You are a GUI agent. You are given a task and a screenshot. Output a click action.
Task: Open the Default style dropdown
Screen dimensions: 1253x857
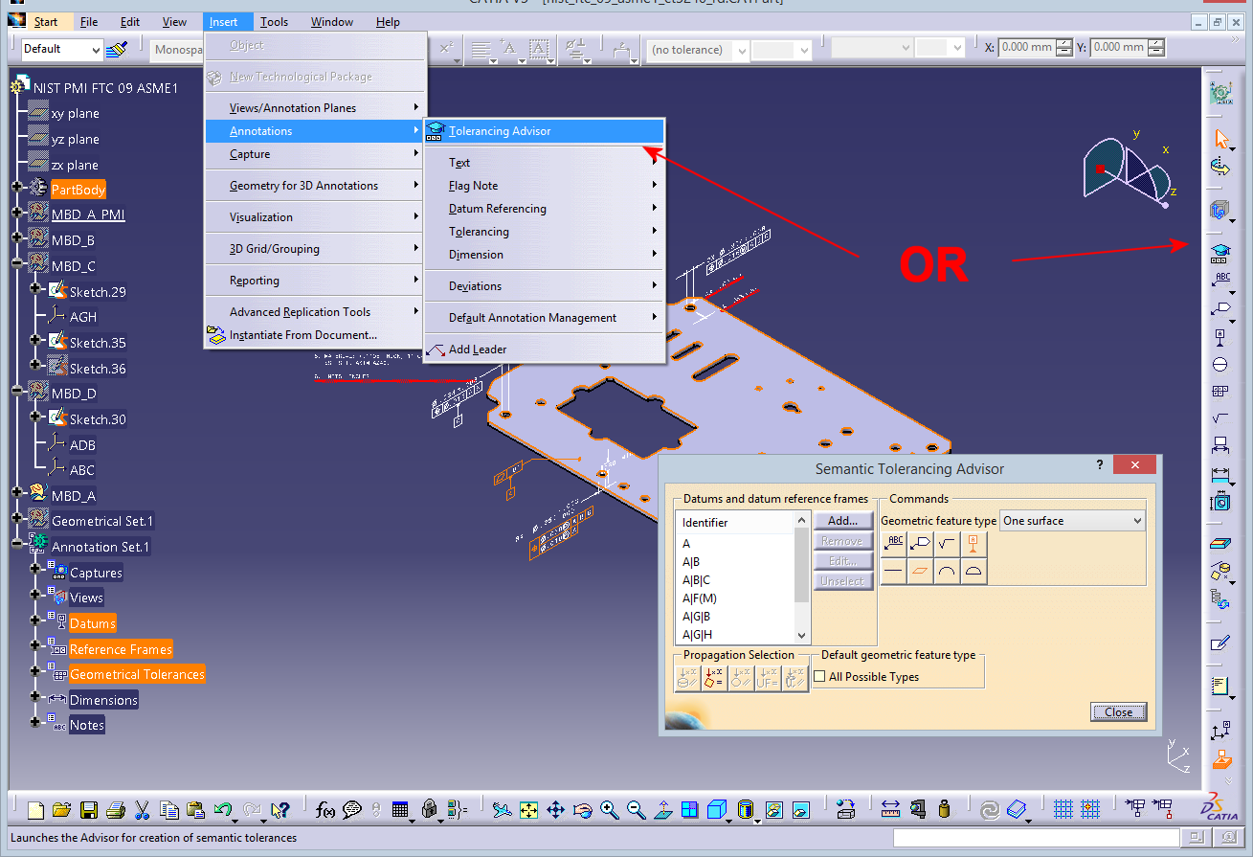[x=62, y=49]
